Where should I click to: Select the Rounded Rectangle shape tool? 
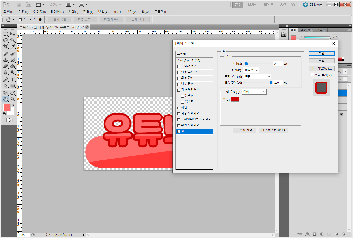point(13,86)
